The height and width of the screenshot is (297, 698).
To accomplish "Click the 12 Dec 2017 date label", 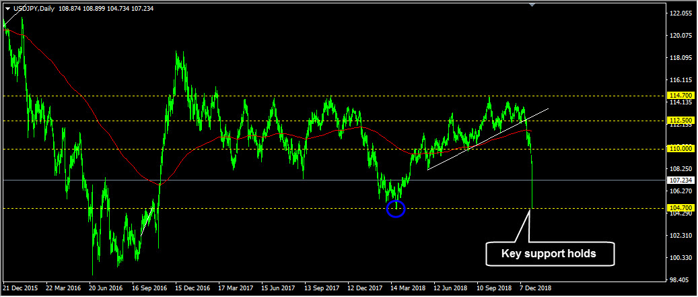I will (x=365, y=288).
